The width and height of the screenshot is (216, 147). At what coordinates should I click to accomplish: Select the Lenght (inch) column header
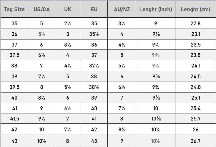(156, 9)
